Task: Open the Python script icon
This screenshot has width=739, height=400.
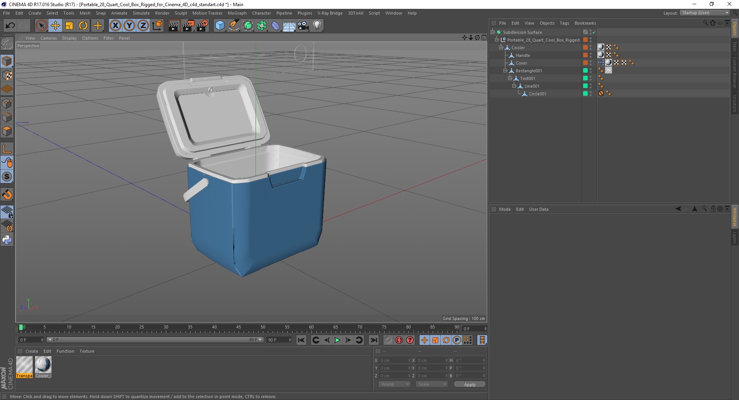Action: pyautogui.click(x=7, y=240)
